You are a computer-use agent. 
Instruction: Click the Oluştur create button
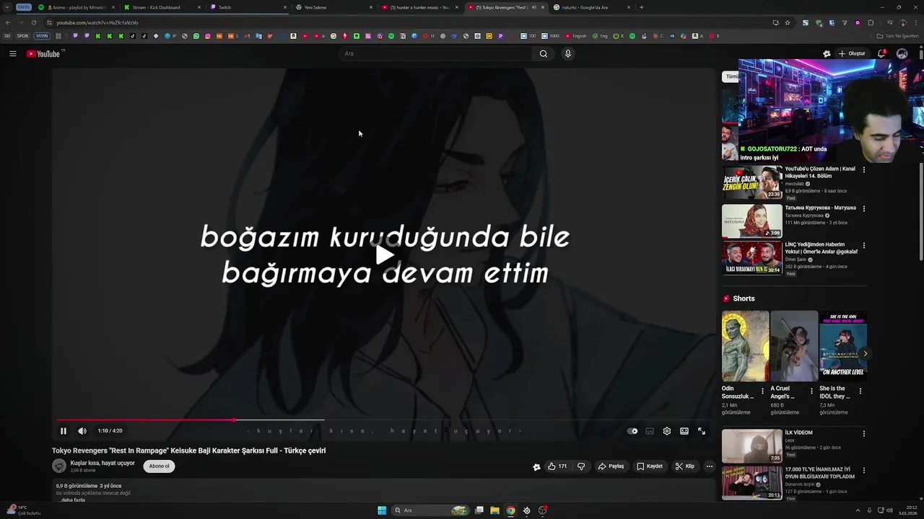pos(852,53)
